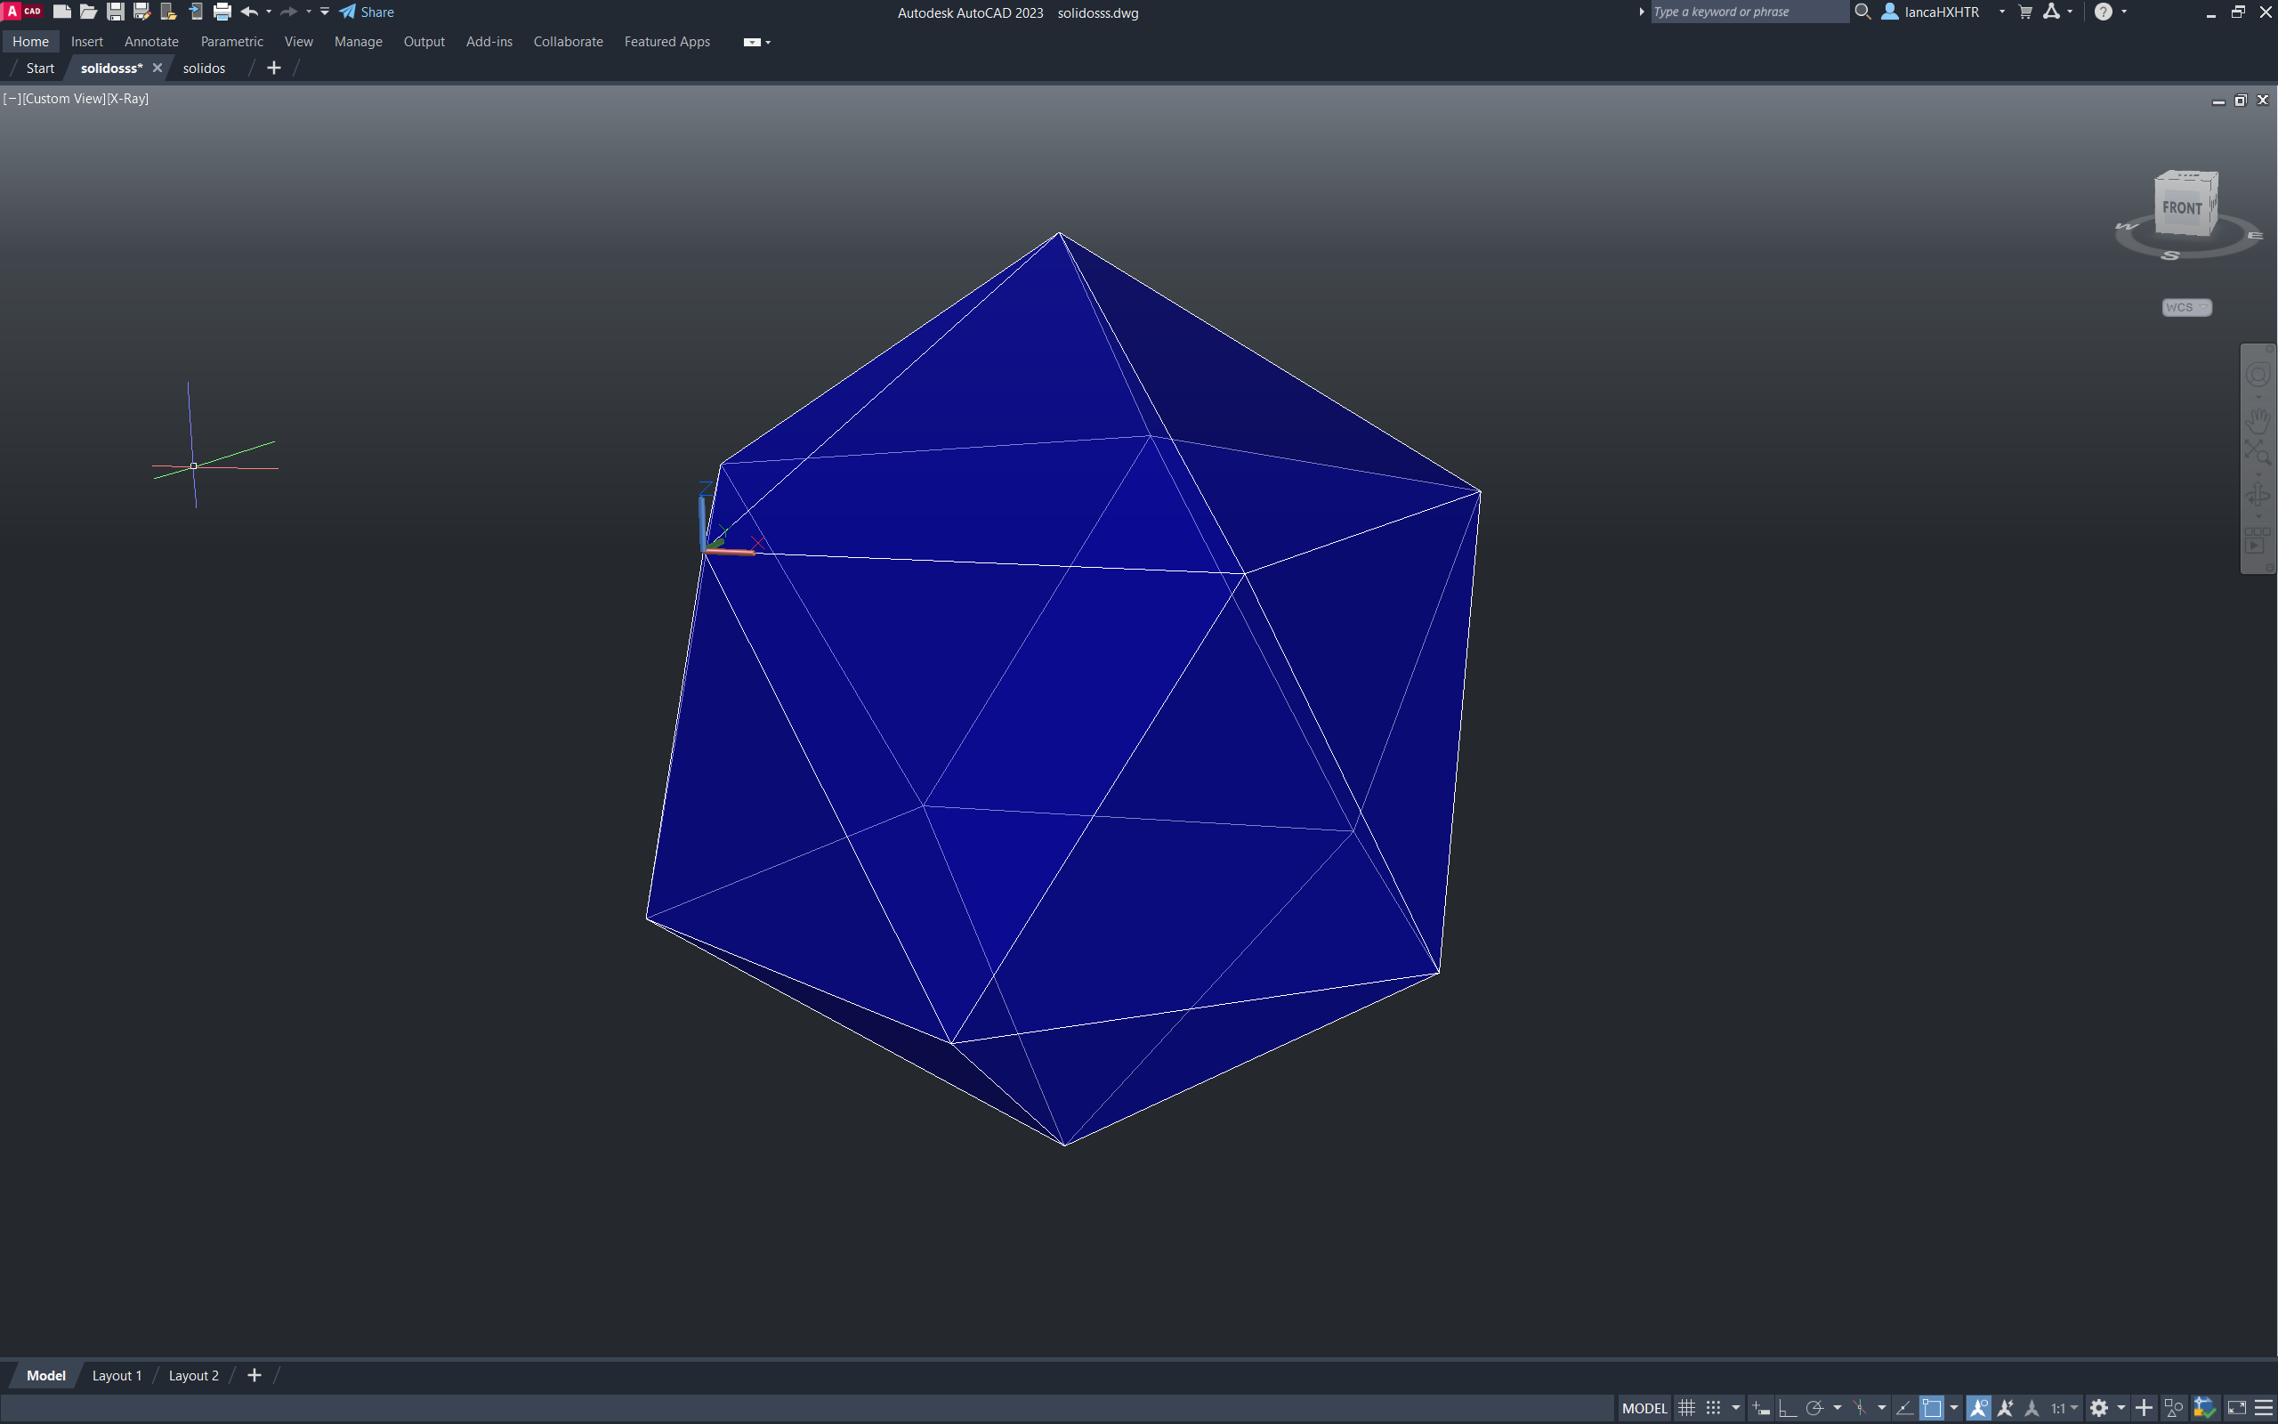2278x1424 pixels.
Task: Click the FRONT face of ViewCube
Action: pyautogui.click(x=2181, y=207)
